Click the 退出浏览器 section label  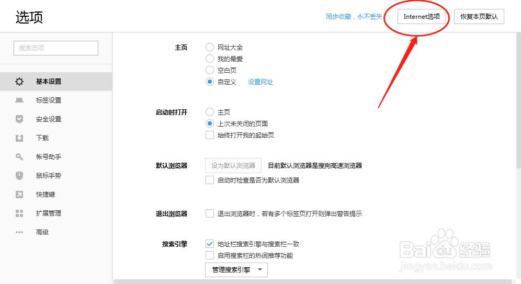172,213
